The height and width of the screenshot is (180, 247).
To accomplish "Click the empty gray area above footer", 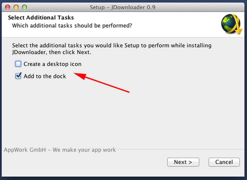I will pyautogui.click(x=126, y=118).
